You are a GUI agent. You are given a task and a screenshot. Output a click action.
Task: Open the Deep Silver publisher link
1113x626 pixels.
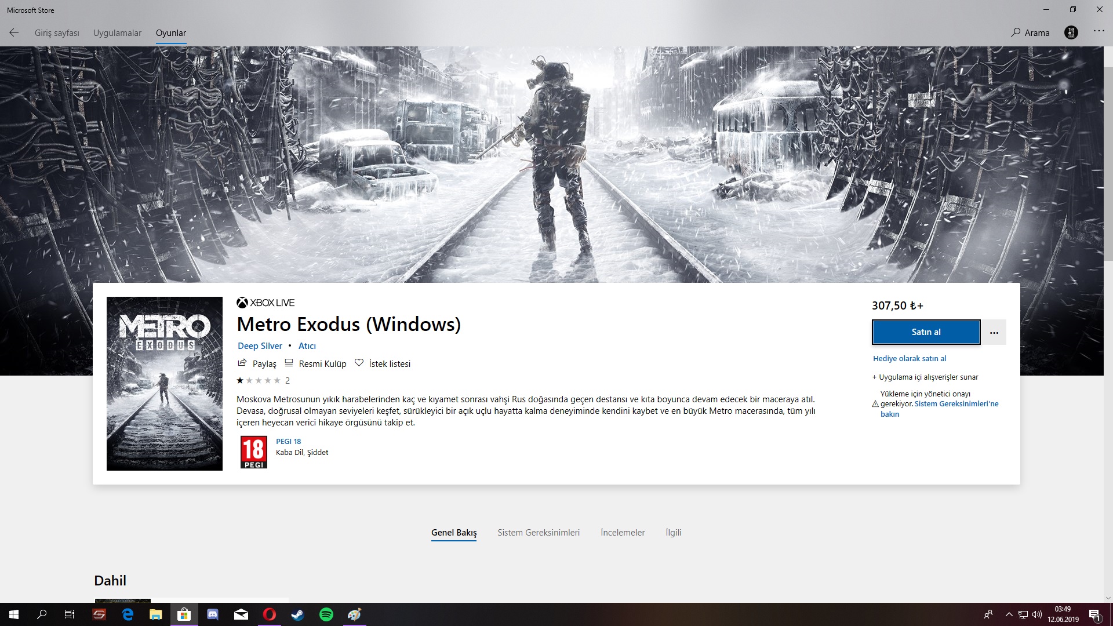[260, 346]
